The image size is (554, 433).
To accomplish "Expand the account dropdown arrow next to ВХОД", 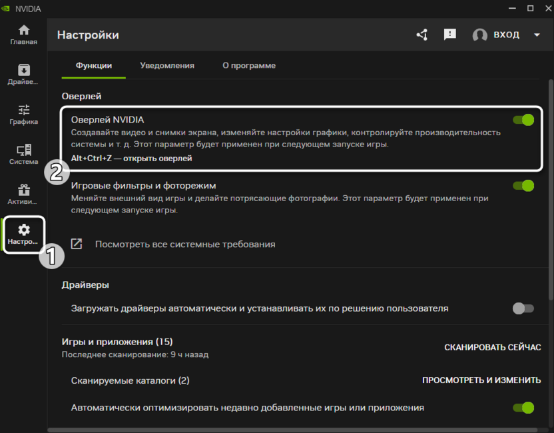I will [537, 35].
